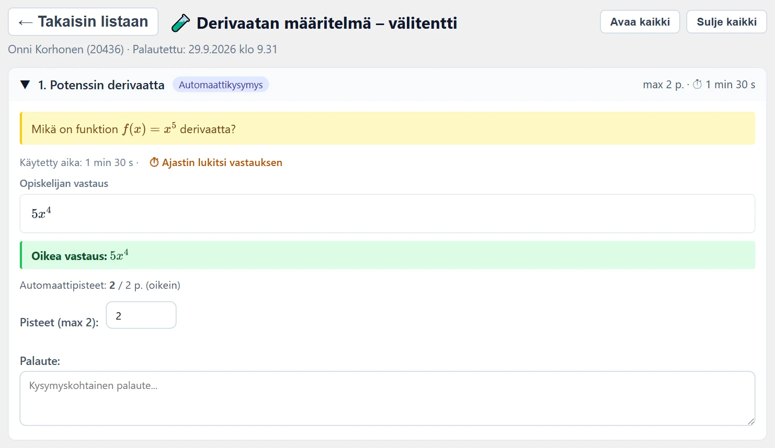Go back via Takaisin listaan button
This screenshot has width=775, height=448.
83,22
